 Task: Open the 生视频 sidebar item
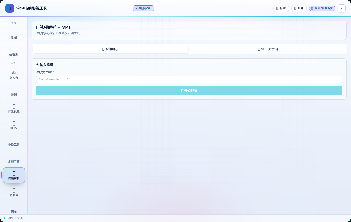(14, 52)
